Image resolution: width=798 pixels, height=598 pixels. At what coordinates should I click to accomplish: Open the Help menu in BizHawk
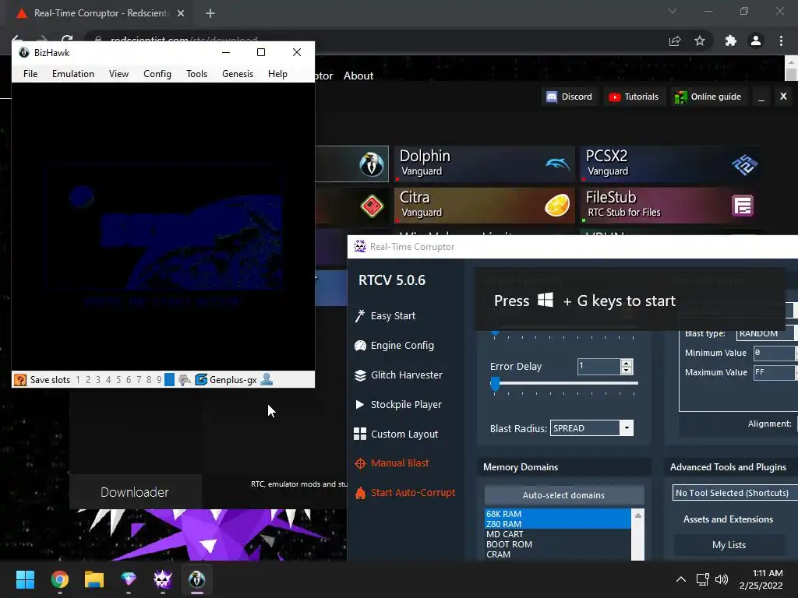(278, 74)
